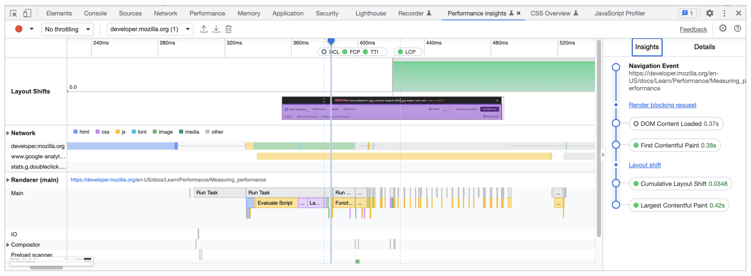Open the developer.mozilla.org (1) recording dropdown
Viewport: 751px width, 276px height.
pyautogui.click(x=149, y=29)
